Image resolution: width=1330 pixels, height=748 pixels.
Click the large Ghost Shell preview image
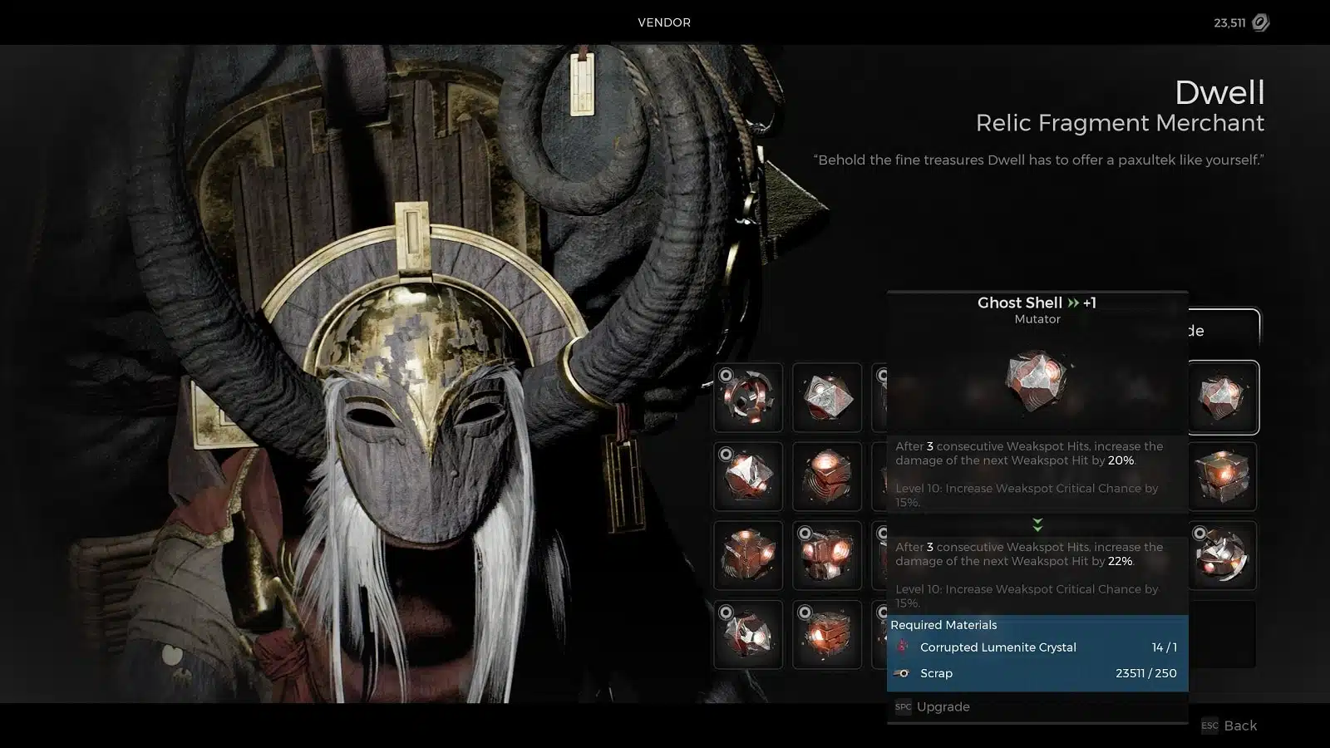coord(1037,381)
